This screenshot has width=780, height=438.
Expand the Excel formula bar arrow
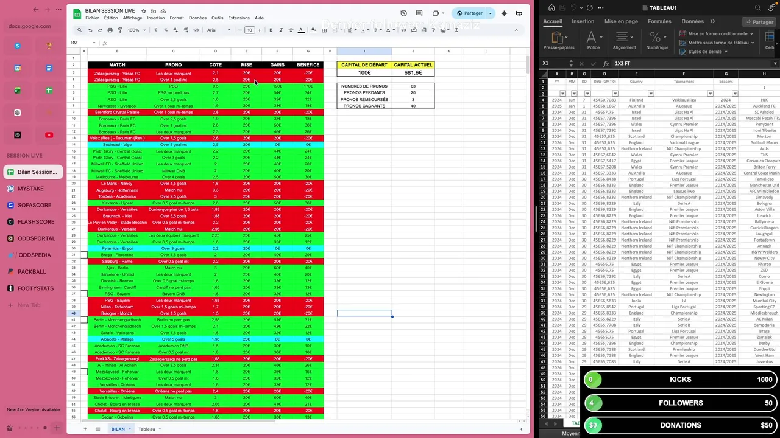(x=775, y=63)
